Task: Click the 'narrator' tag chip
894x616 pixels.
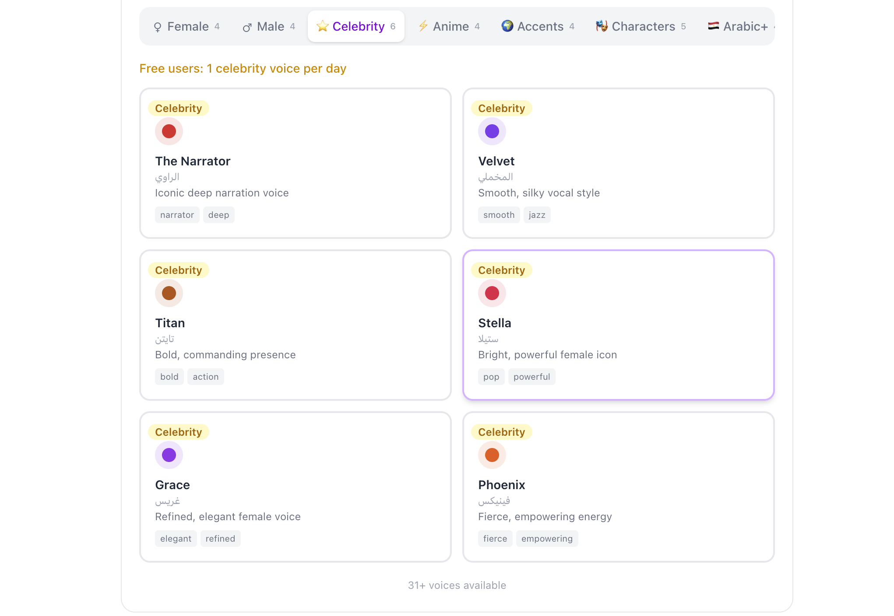Action: tap(177, 215)
